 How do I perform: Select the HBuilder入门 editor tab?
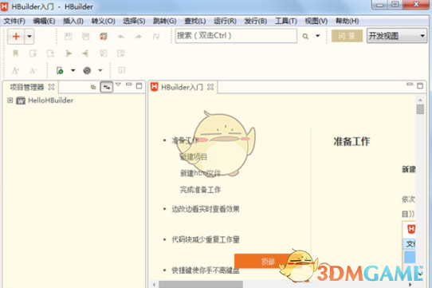coord(182,88)
